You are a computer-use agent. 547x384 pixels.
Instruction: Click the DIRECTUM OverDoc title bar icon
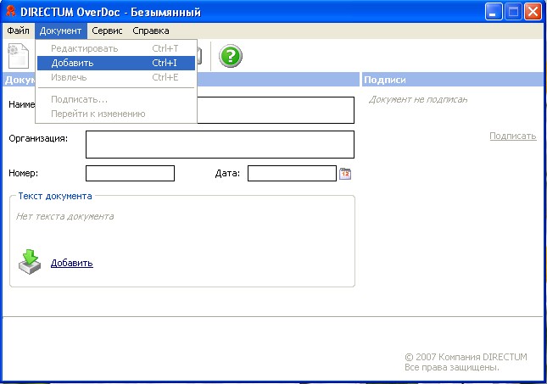tap(11, 12)
